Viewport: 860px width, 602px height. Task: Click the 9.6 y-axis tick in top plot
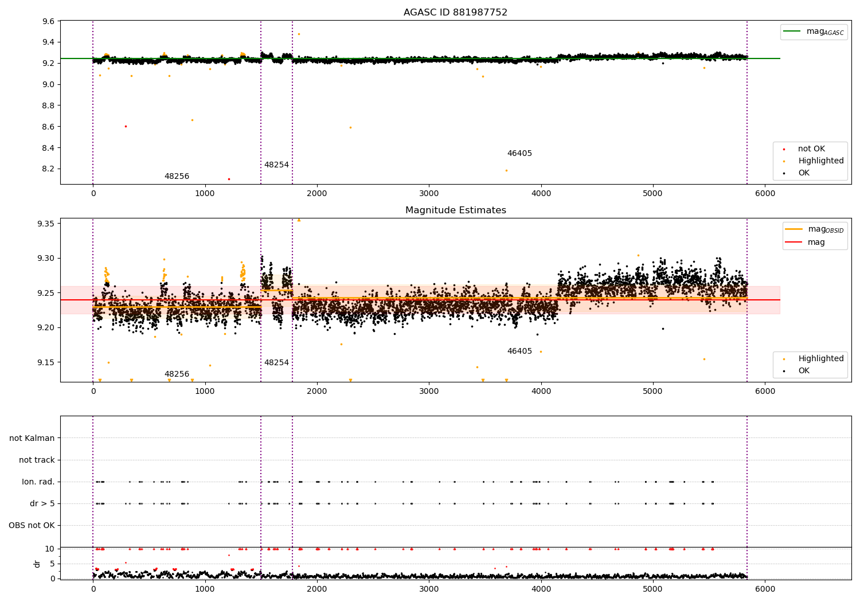49,21
